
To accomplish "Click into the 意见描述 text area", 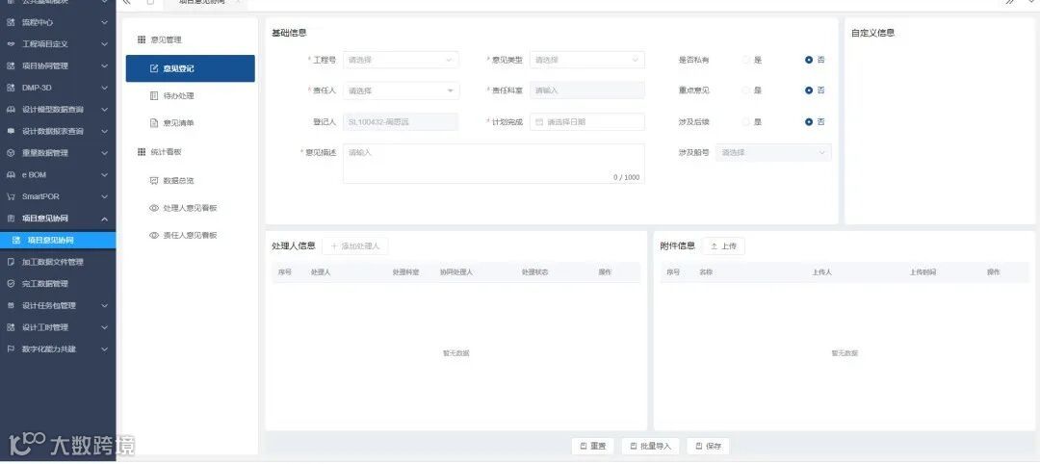I will 493,164.
